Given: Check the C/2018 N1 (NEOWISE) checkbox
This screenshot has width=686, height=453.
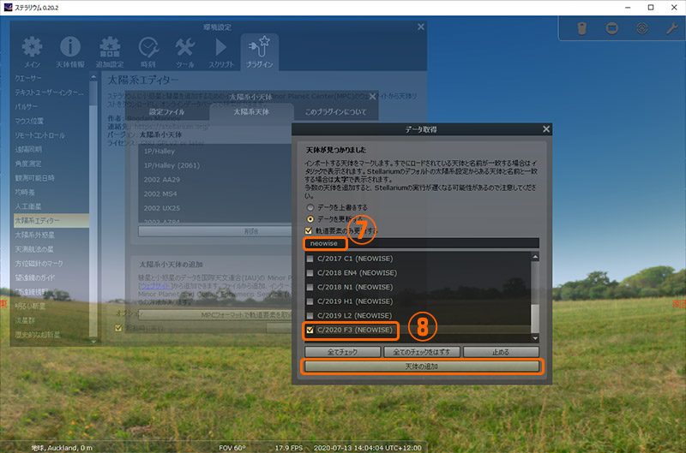Looking at the screenshot, I should pyautogui.click(x=310, y=287).
